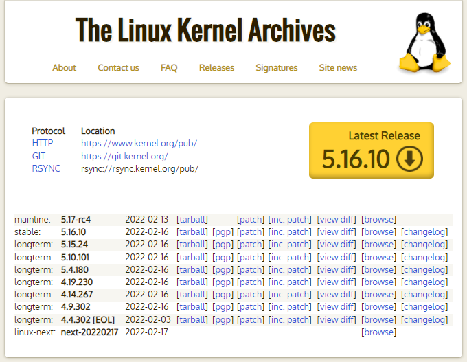View diff for longterm 5.4.180
The width and height of the screenshot is (467, 362).
(337, 270)
